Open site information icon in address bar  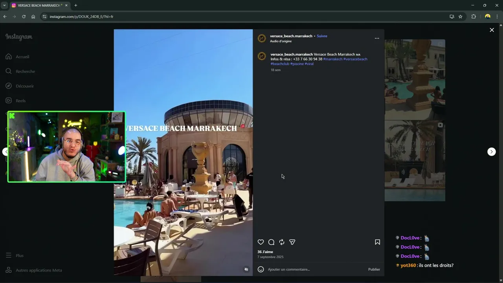click(x=44, y=17)
